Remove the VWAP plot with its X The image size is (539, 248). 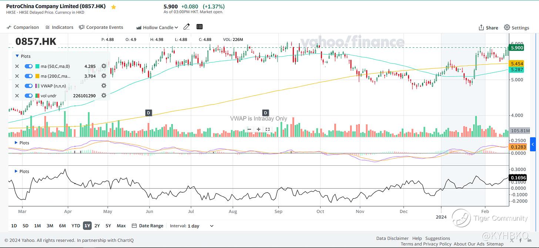(17, 86)
